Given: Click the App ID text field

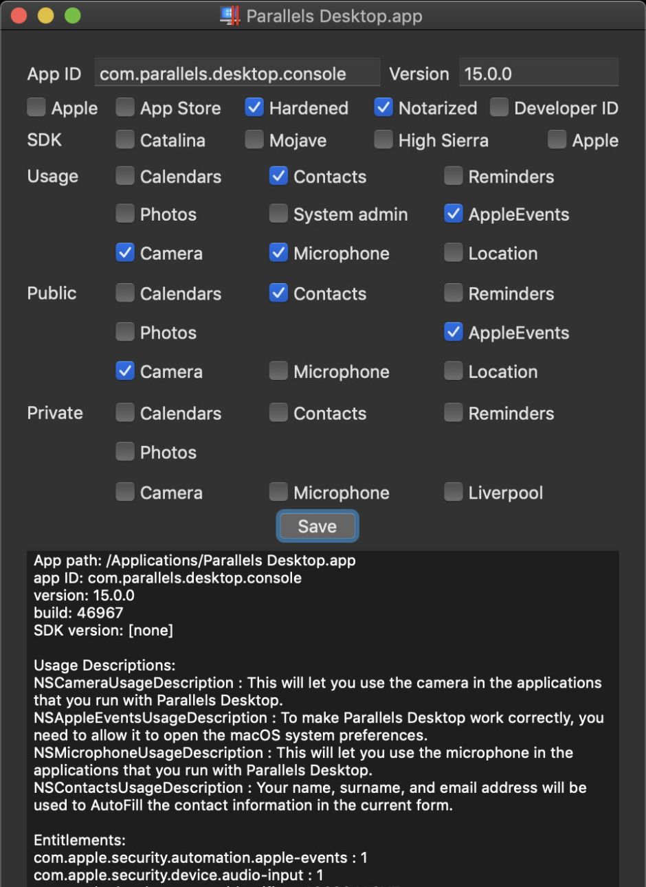Looking at the screenshot, I should coord(236,74).
